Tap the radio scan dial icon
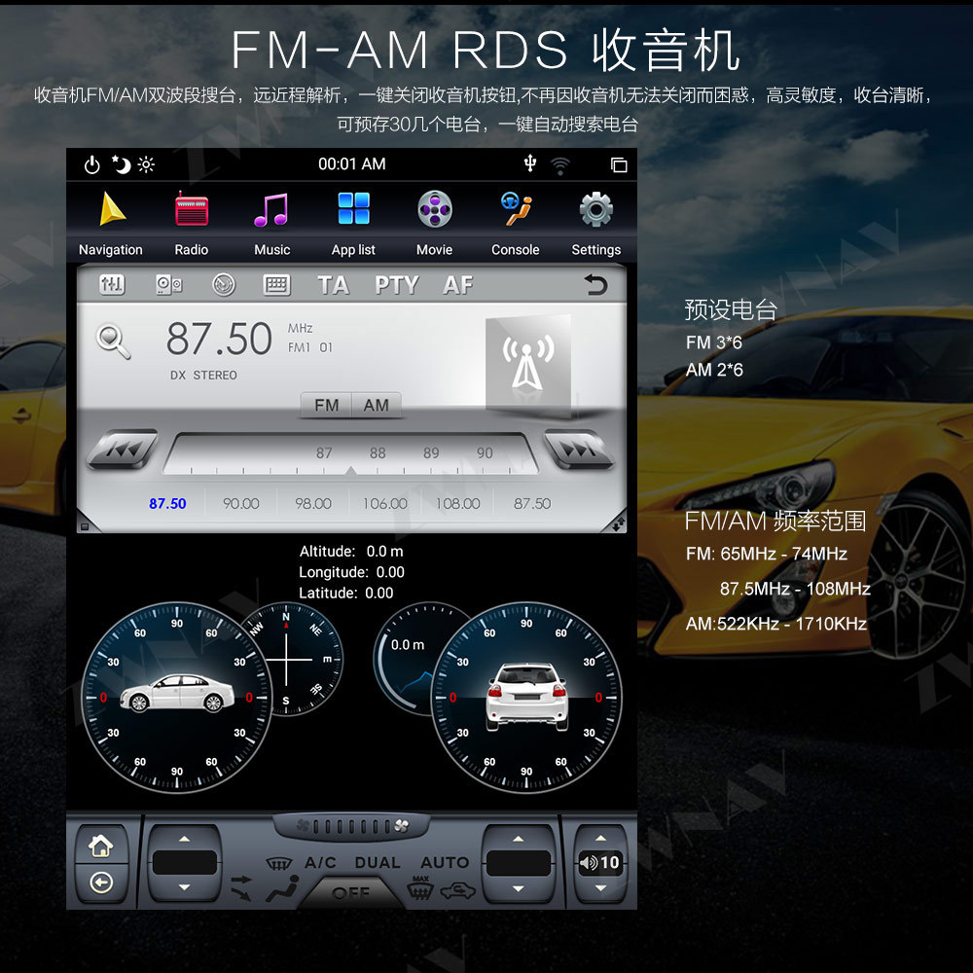Screen dimensions: 973x973 224,285
